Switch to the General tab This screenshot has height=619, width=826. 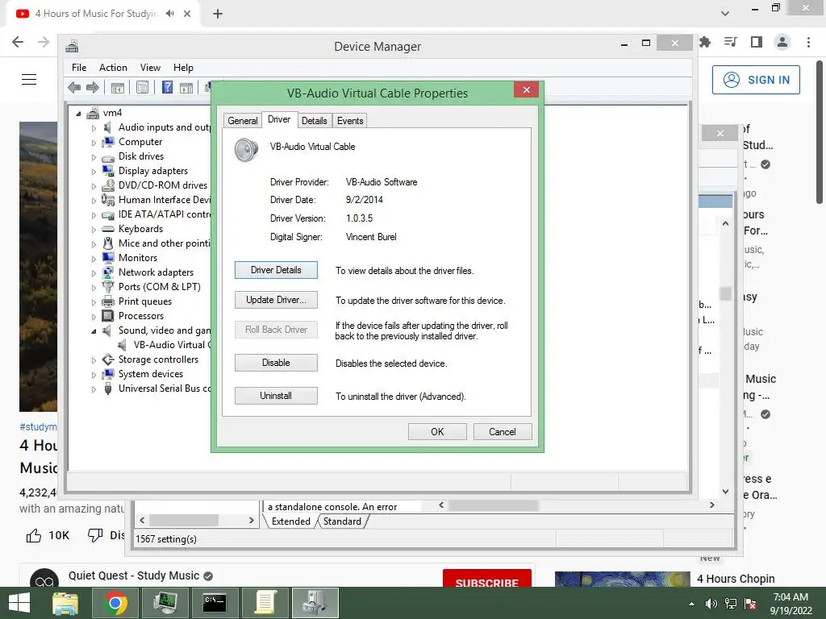(242, 121)
